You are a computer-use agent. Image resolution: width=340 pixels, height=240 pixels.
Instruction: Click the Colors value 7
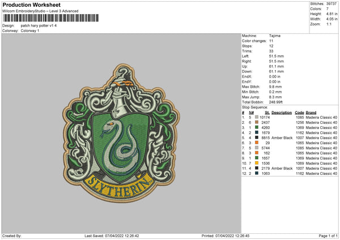(x=328, y=9)
